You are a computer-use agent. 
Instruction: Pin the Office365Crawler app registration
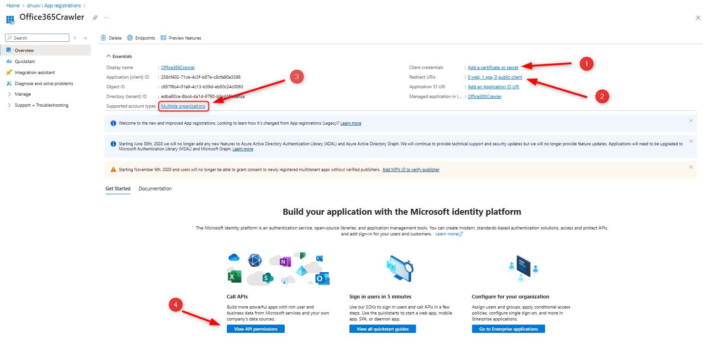(x=95, y=17)
